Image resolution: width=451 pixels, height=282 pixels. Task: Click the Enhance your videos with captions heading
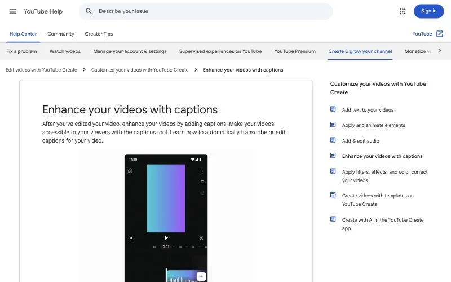point(130,109)
